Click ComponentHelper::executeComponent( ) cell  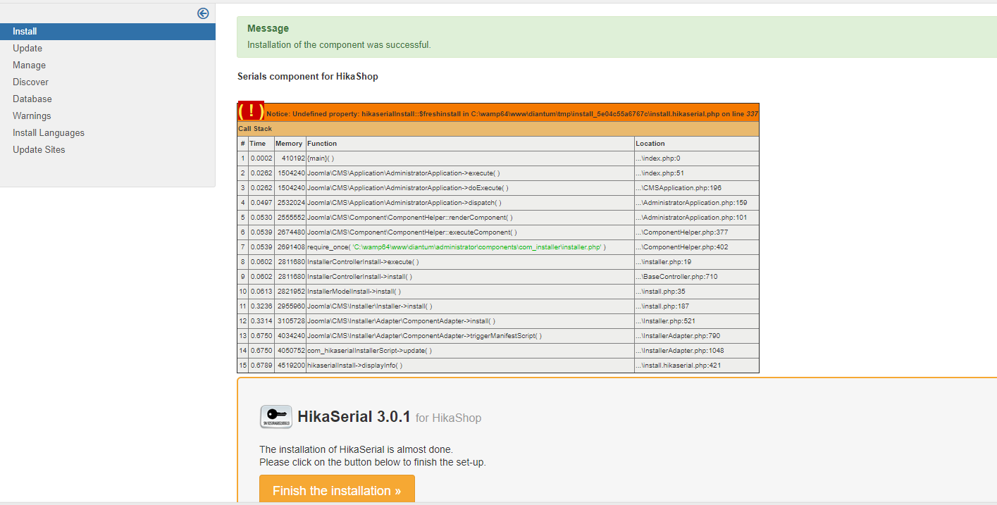pyautogui.click(x=470, y=232)
